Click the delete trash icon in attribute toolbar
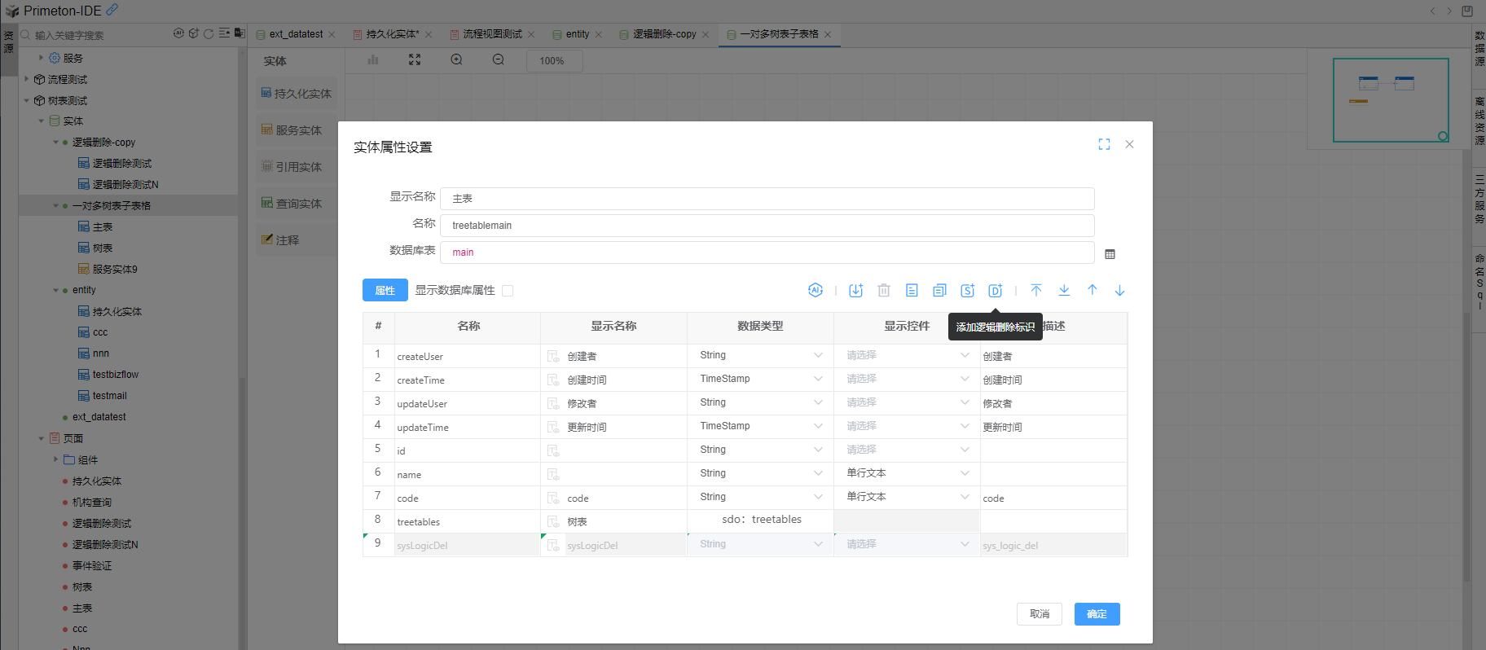 [884, 291]
